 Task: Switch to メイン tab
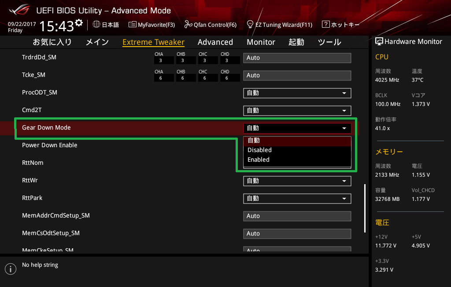tap(97, 42)
